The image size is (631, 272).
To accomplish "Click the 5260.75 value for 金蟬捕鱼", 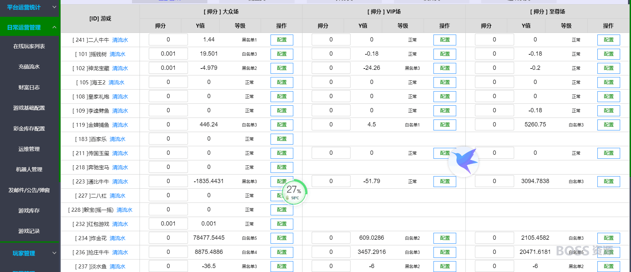I will 535,124.
